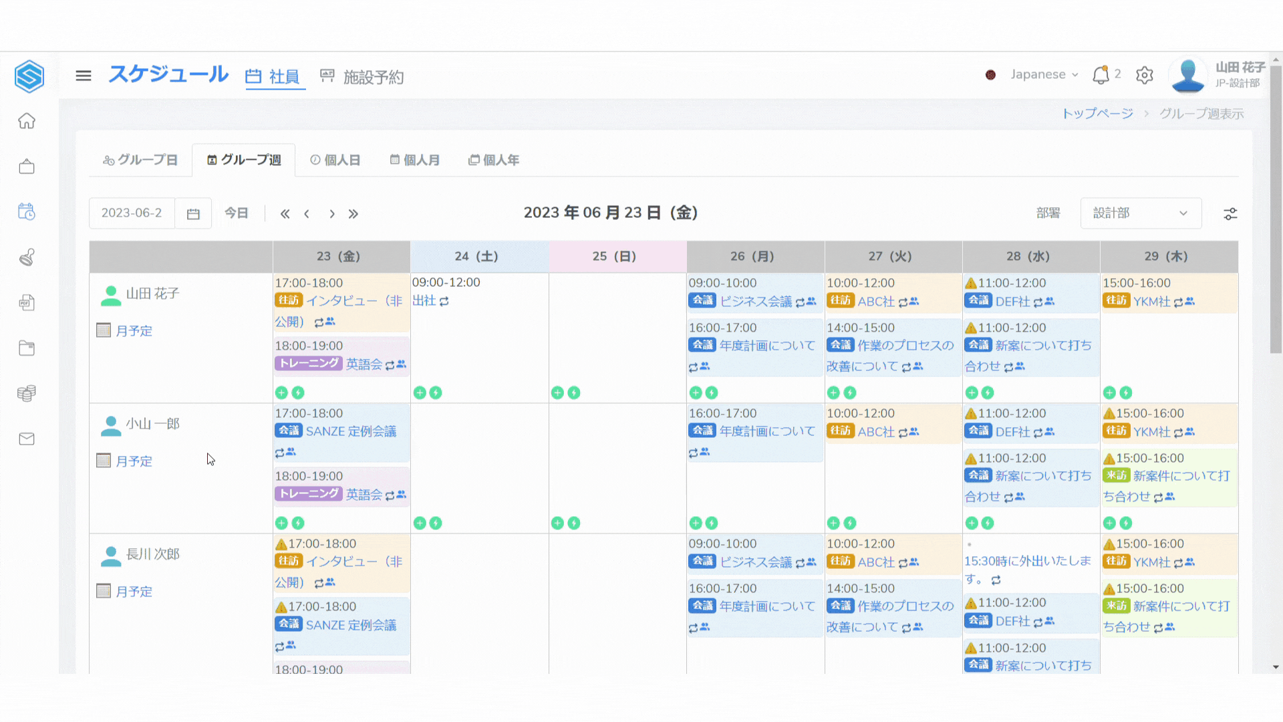This screenshot has height=722, width=1283.
Task: Open the hamburger menu
Action: (84, 76)
